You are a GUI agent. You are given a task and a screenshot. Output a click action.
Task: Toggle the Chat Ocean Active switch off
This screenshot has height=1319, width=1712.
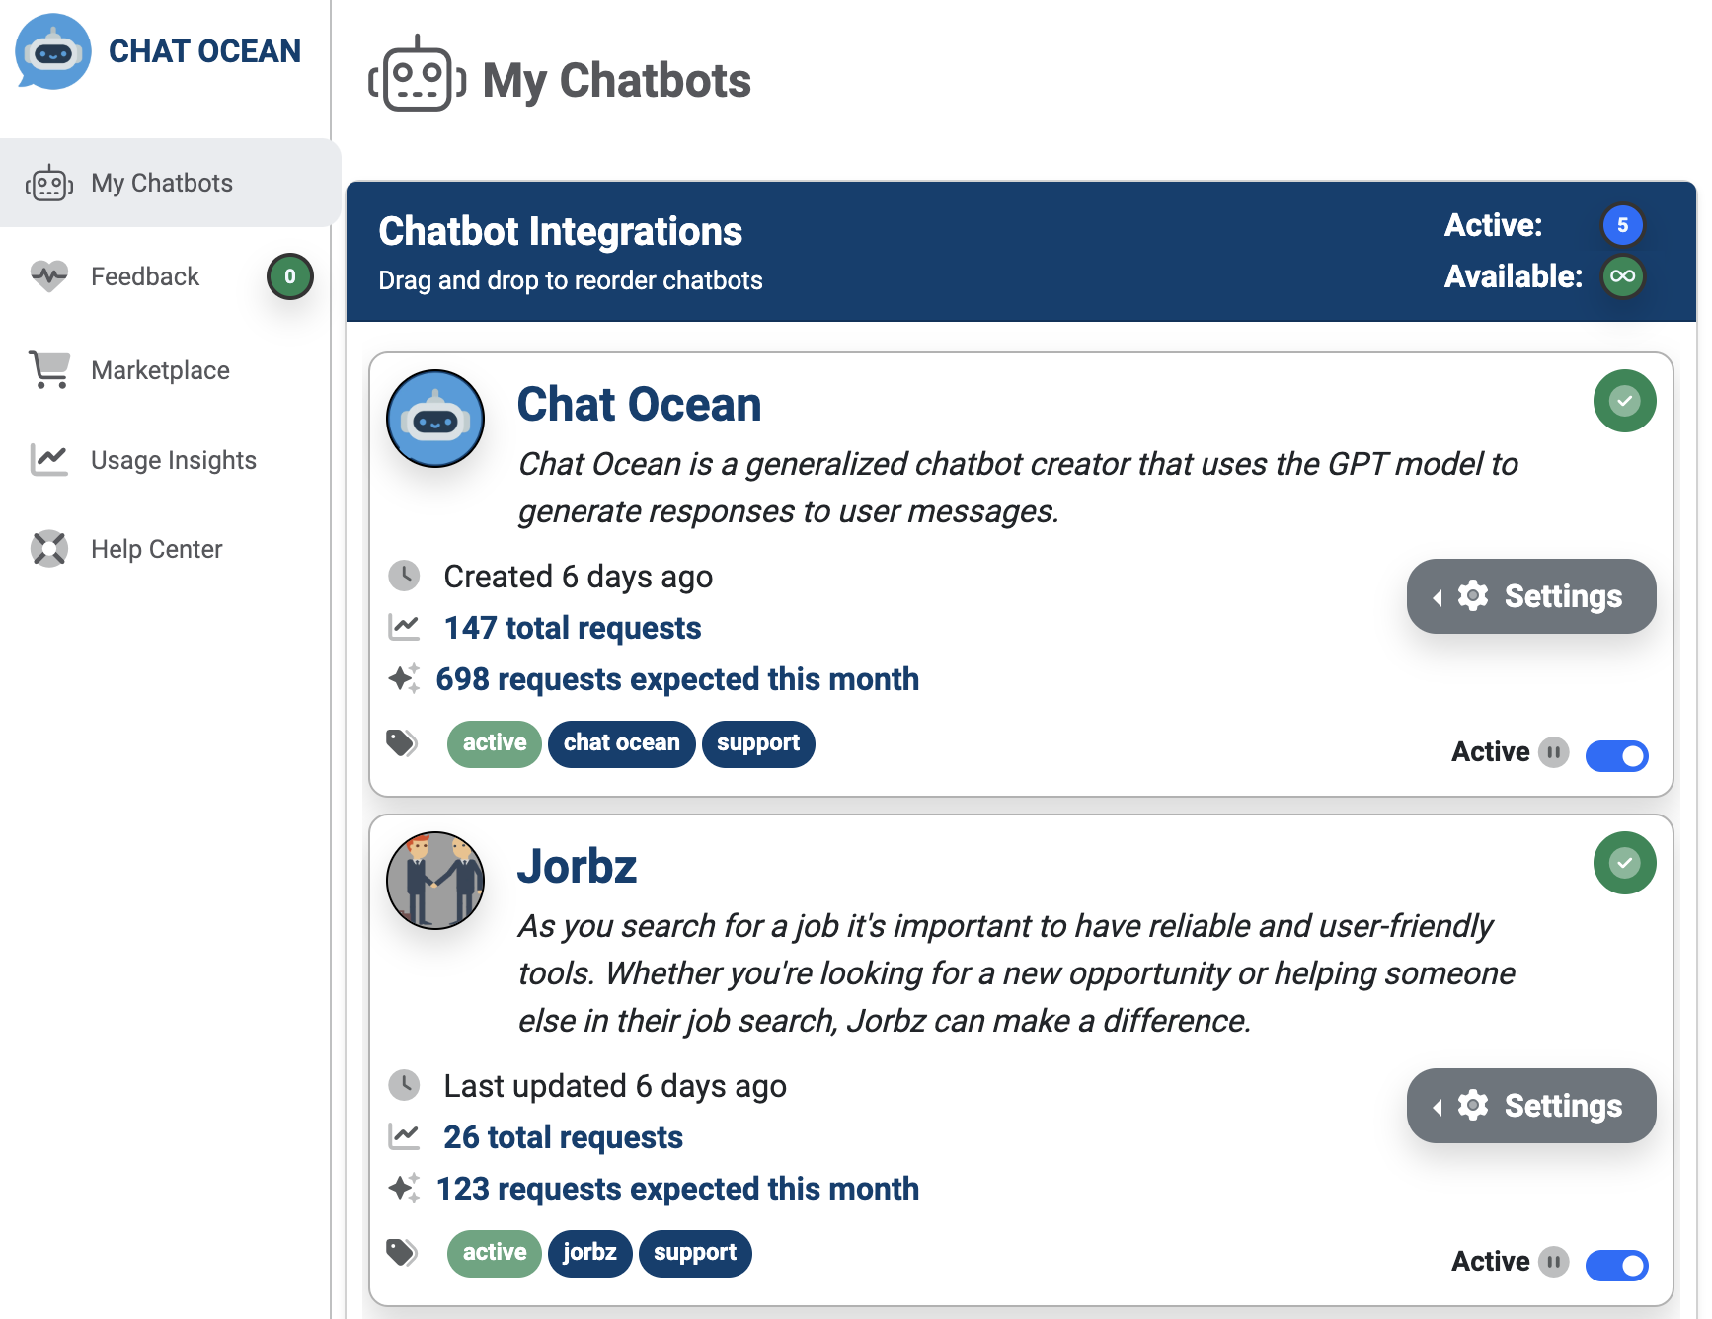(1616, 756)
